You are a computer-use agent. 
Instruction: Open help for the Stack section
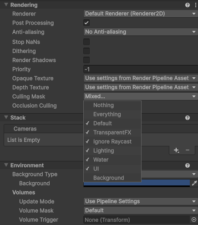[188, 118]
